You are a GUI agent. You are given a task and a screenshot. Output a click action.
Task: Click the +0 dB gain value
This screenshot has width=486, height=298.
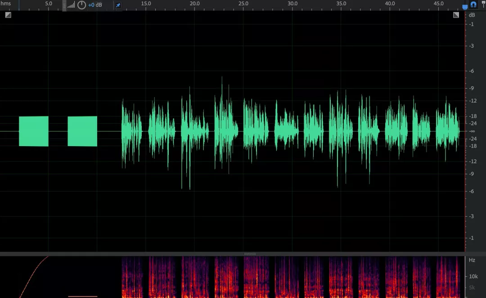95,5
